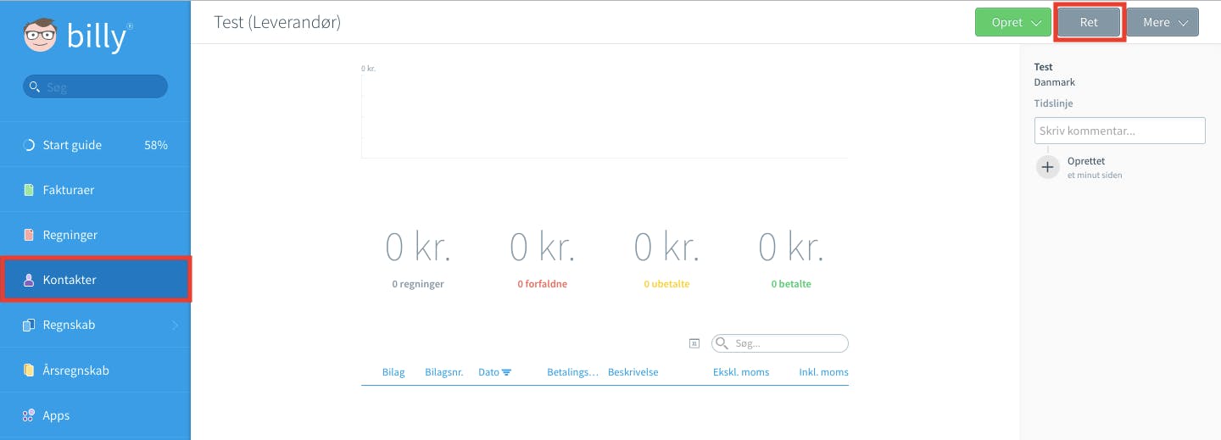Open the green Opret dropdown
1221x440 pixels.
coord(1013,23)
